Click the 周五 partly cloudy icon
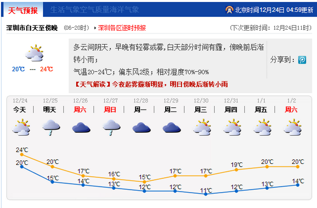317x208 pixels. click(262, 127)
